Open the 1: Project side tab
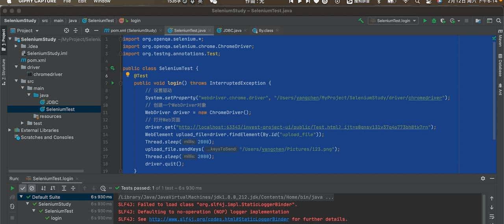504x224 pixels. (4, 40)
